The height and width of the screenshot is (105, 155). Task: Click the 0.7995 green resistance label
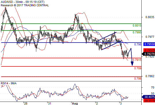(137, 32)
